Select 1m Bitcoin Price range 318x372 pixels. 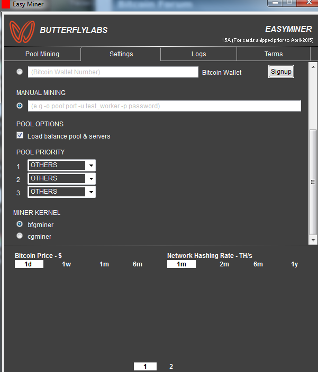click(x=104, y=264)
